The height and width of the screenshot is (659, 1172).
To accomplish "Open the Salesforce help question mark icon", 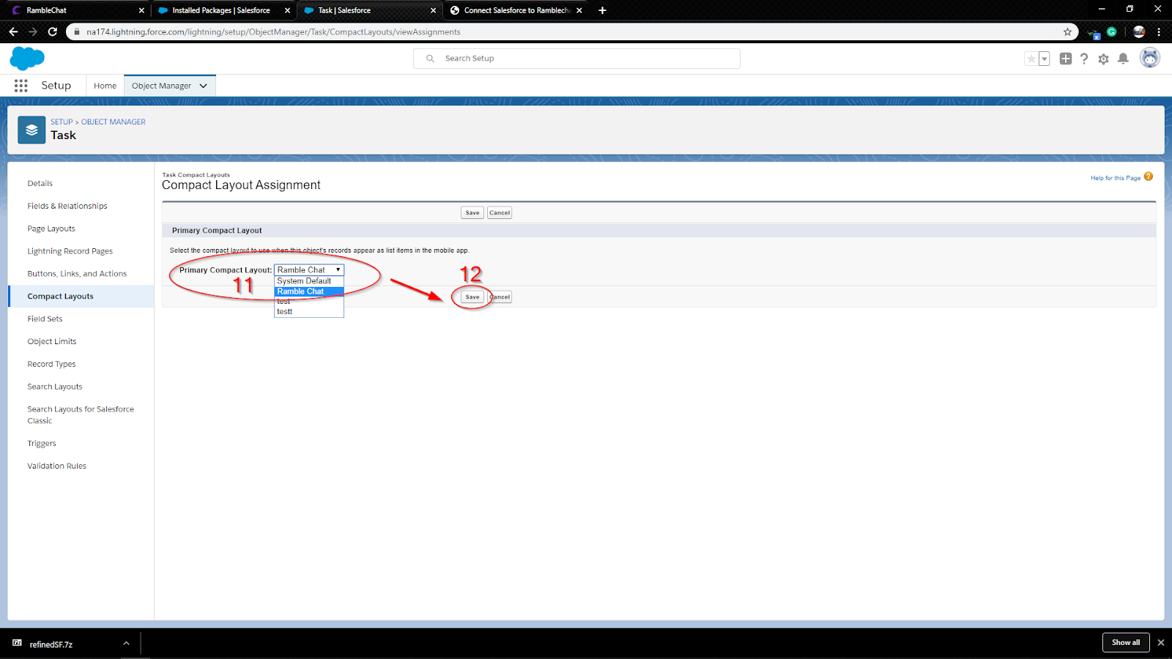I will [x=1084, y=59].
